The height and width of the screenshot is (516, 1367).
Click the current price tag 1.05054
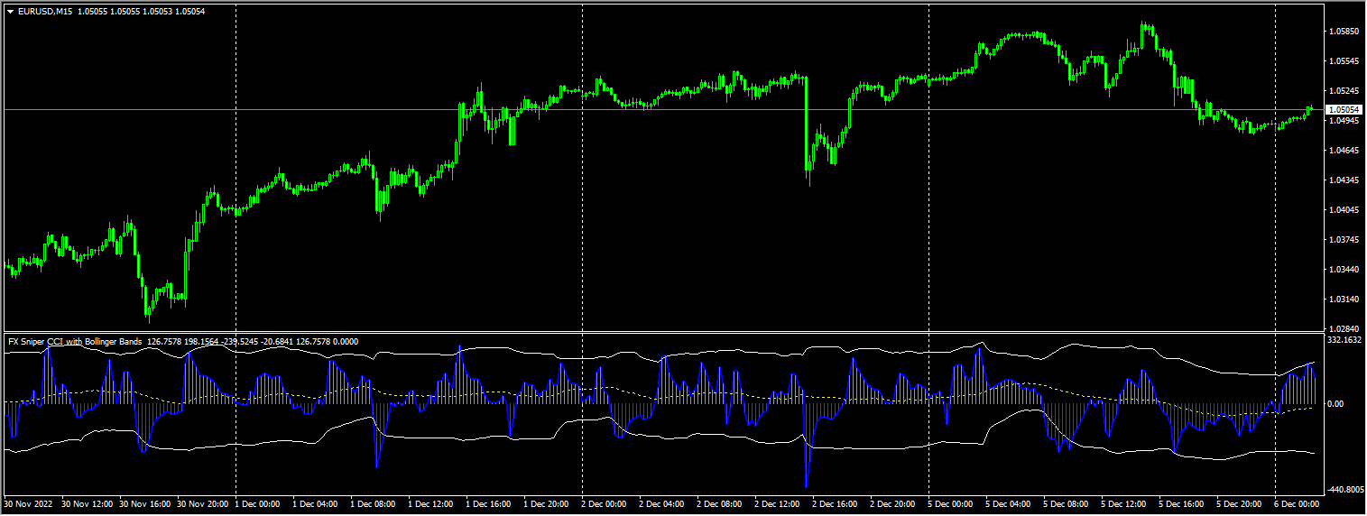point(1344,109)
